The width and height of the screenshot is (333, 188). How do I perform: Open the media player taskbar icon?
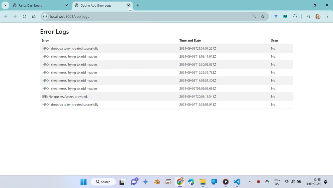225,182
